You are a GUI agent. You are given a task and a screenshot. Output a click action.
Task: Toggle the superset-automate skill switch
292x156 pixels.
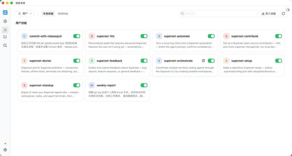211,36
